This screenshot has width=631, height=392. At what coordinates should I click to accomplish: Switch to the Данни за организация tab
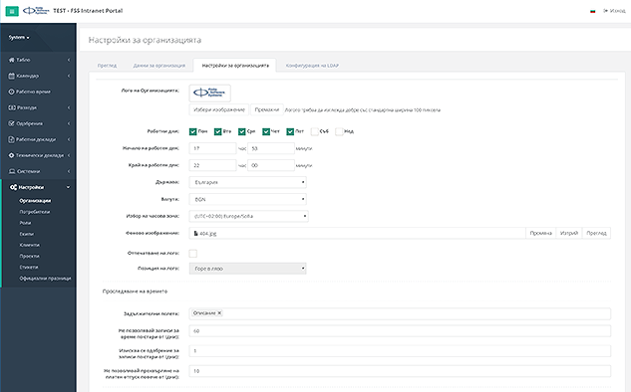158,66
